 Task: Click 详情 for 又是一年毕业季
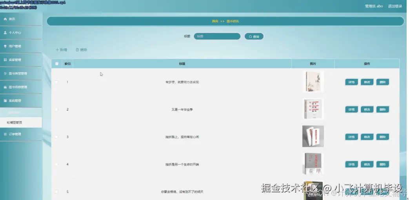[x=351, y=109]
